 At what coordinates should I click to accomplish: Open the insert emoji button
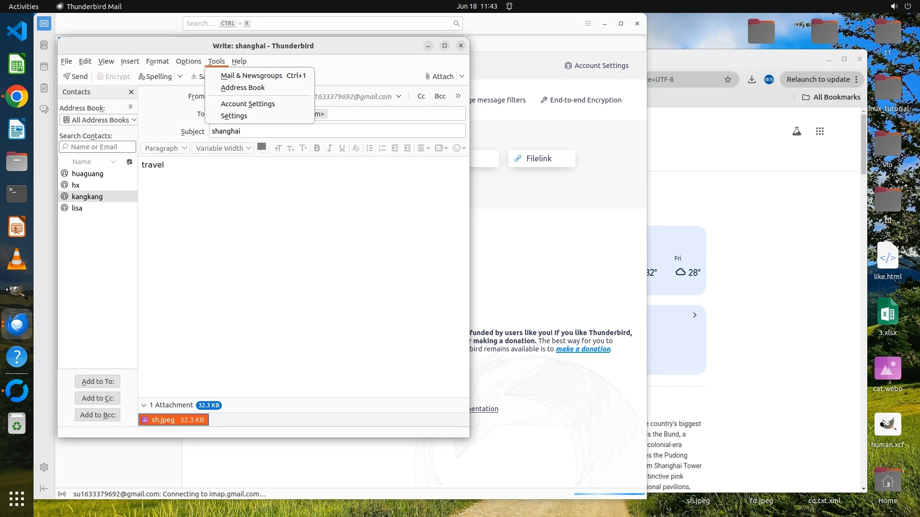459,148
